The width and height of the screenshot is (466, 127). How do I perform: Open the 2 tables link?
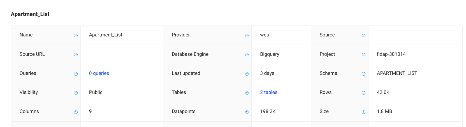[268, 92]
